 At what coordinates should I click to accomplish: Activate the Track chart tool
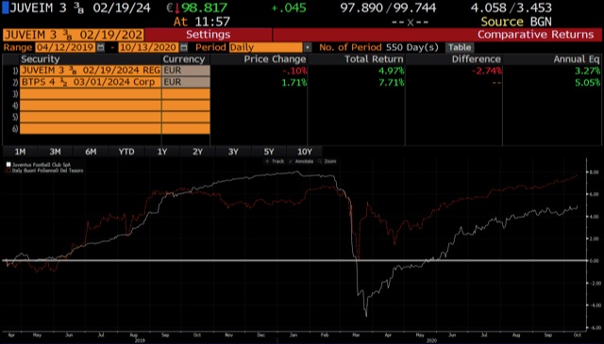(275, 161)
